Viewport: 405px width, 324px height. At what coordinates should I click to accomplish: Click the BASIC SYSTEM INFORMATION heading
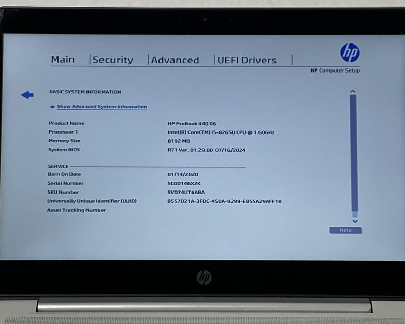tap(85, 92)
